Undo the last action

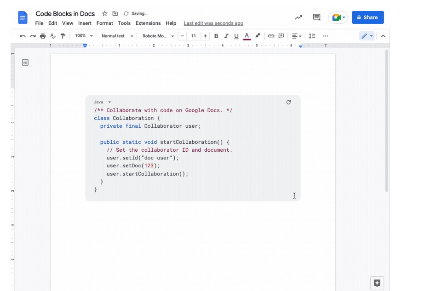coord(23,36)
